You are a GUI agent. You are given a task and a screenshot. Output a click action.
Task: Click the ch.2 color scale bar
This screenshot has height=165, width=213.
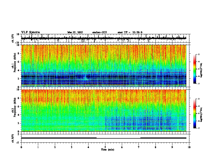[195, 114]
